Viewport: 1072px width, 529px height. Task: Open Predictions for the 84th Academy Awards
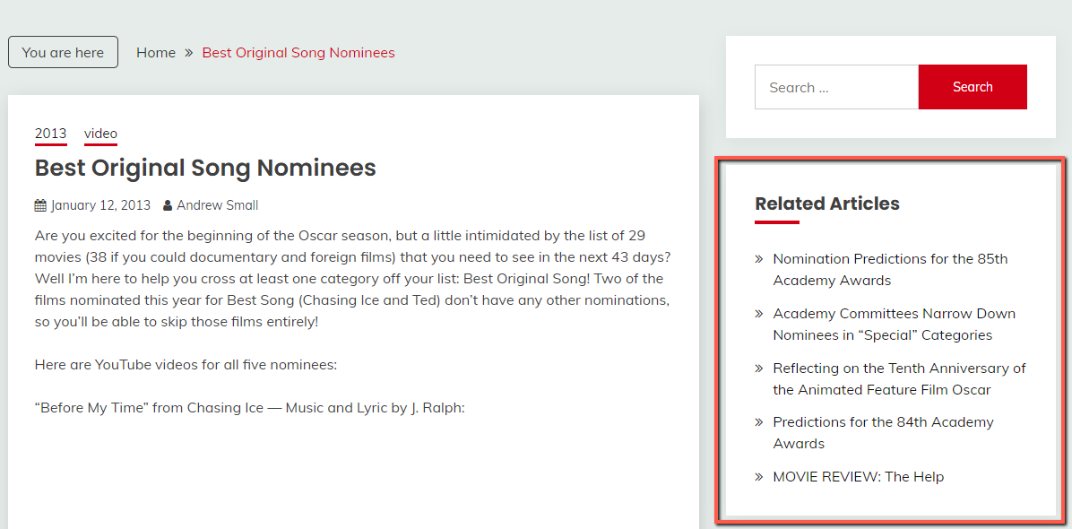(883, 433)
